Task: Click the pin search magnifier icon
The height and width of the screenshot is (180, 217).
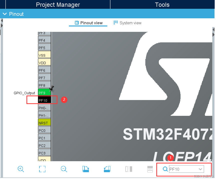Action: pyautogui.click(x=165, y=169)
